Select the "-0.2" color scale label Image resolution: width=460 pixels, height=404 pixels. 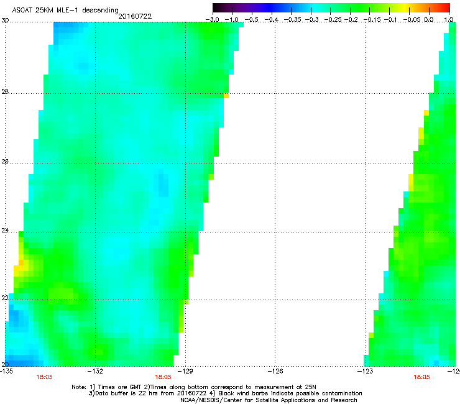point(351,20)
